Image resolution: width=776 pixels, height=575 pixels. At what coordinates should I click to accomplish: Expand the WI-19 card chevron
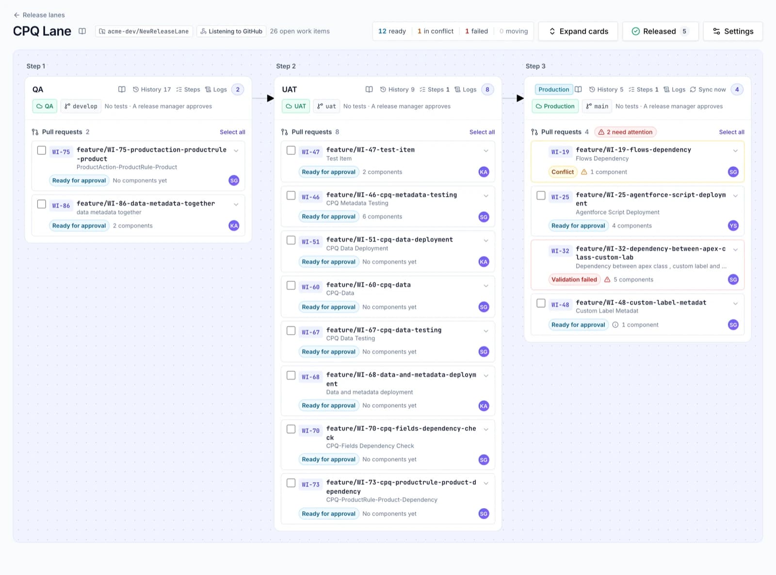736,151
